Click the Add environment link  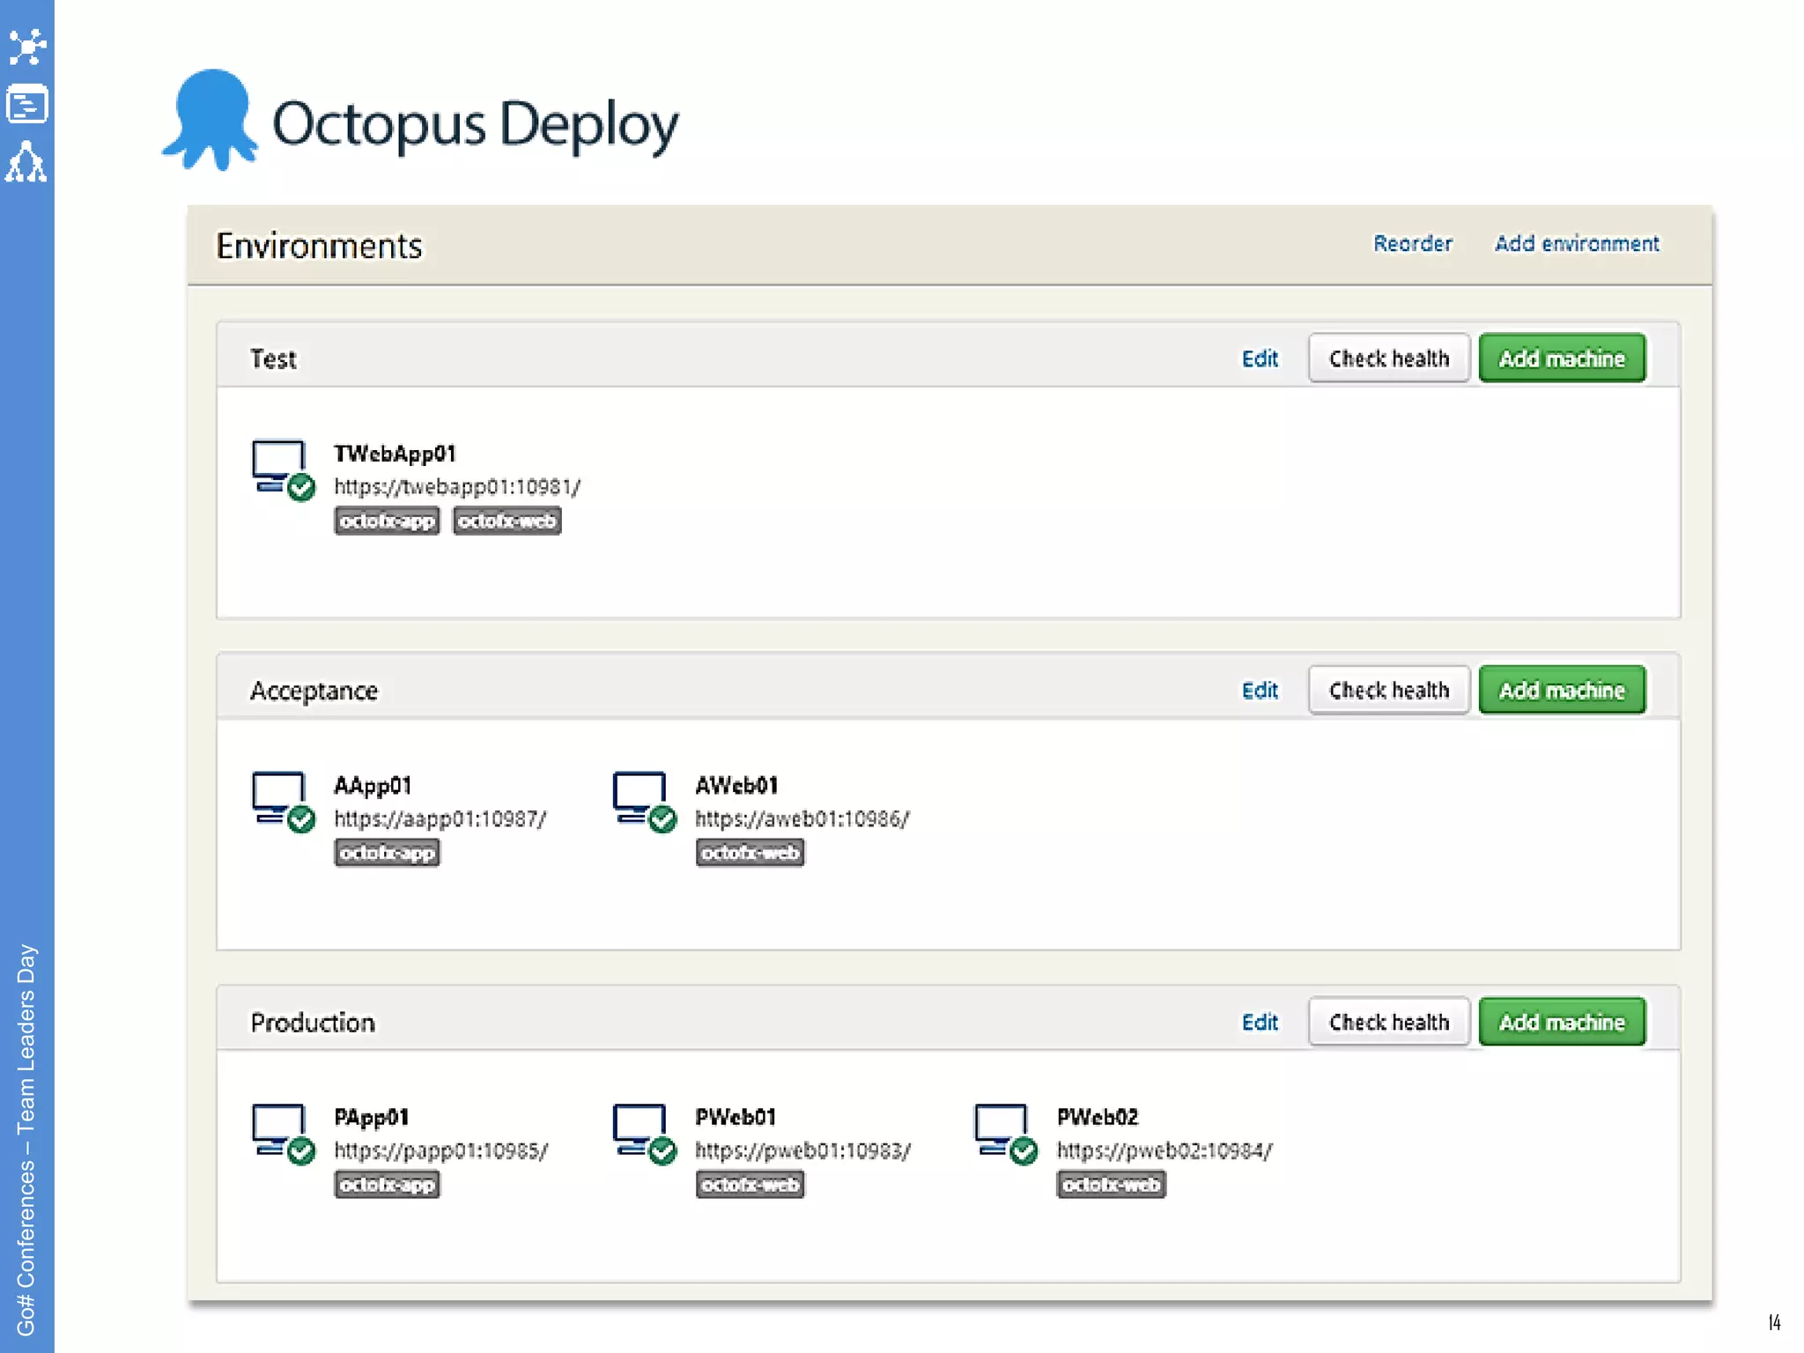[x=1576, y=244]
